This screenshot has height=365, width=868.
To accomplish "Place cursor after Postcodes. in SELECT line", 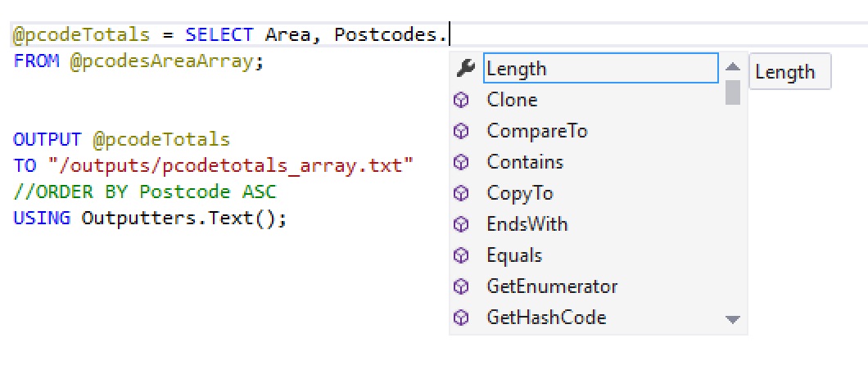I will pyautogui.click(x=450, y=35).
